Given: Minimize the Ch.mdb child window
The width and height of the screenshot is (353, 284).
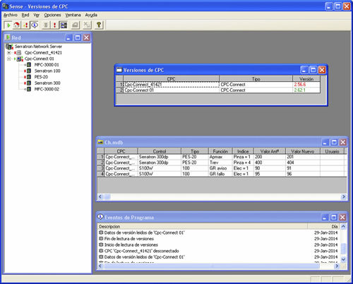Looking at the screenshot, I should [325, 142].
